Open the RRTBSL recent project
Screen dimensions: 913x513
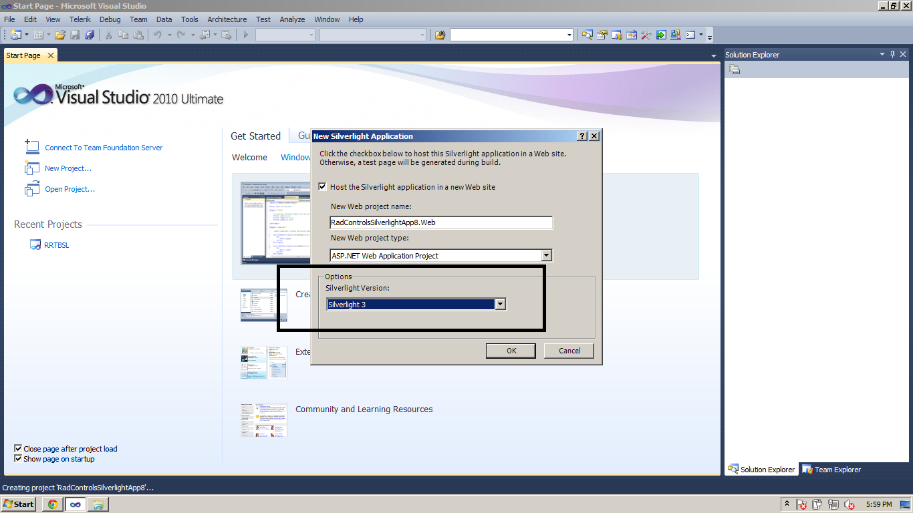pyautogui.click(x=56, y=245)
